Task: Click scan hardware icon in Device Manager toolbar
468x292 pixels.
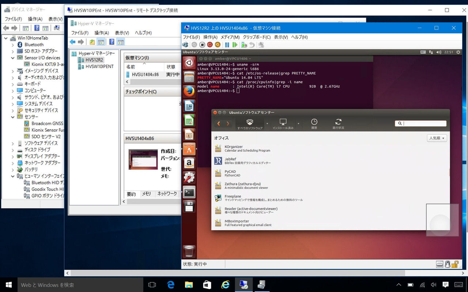Action: click(57, 28)
